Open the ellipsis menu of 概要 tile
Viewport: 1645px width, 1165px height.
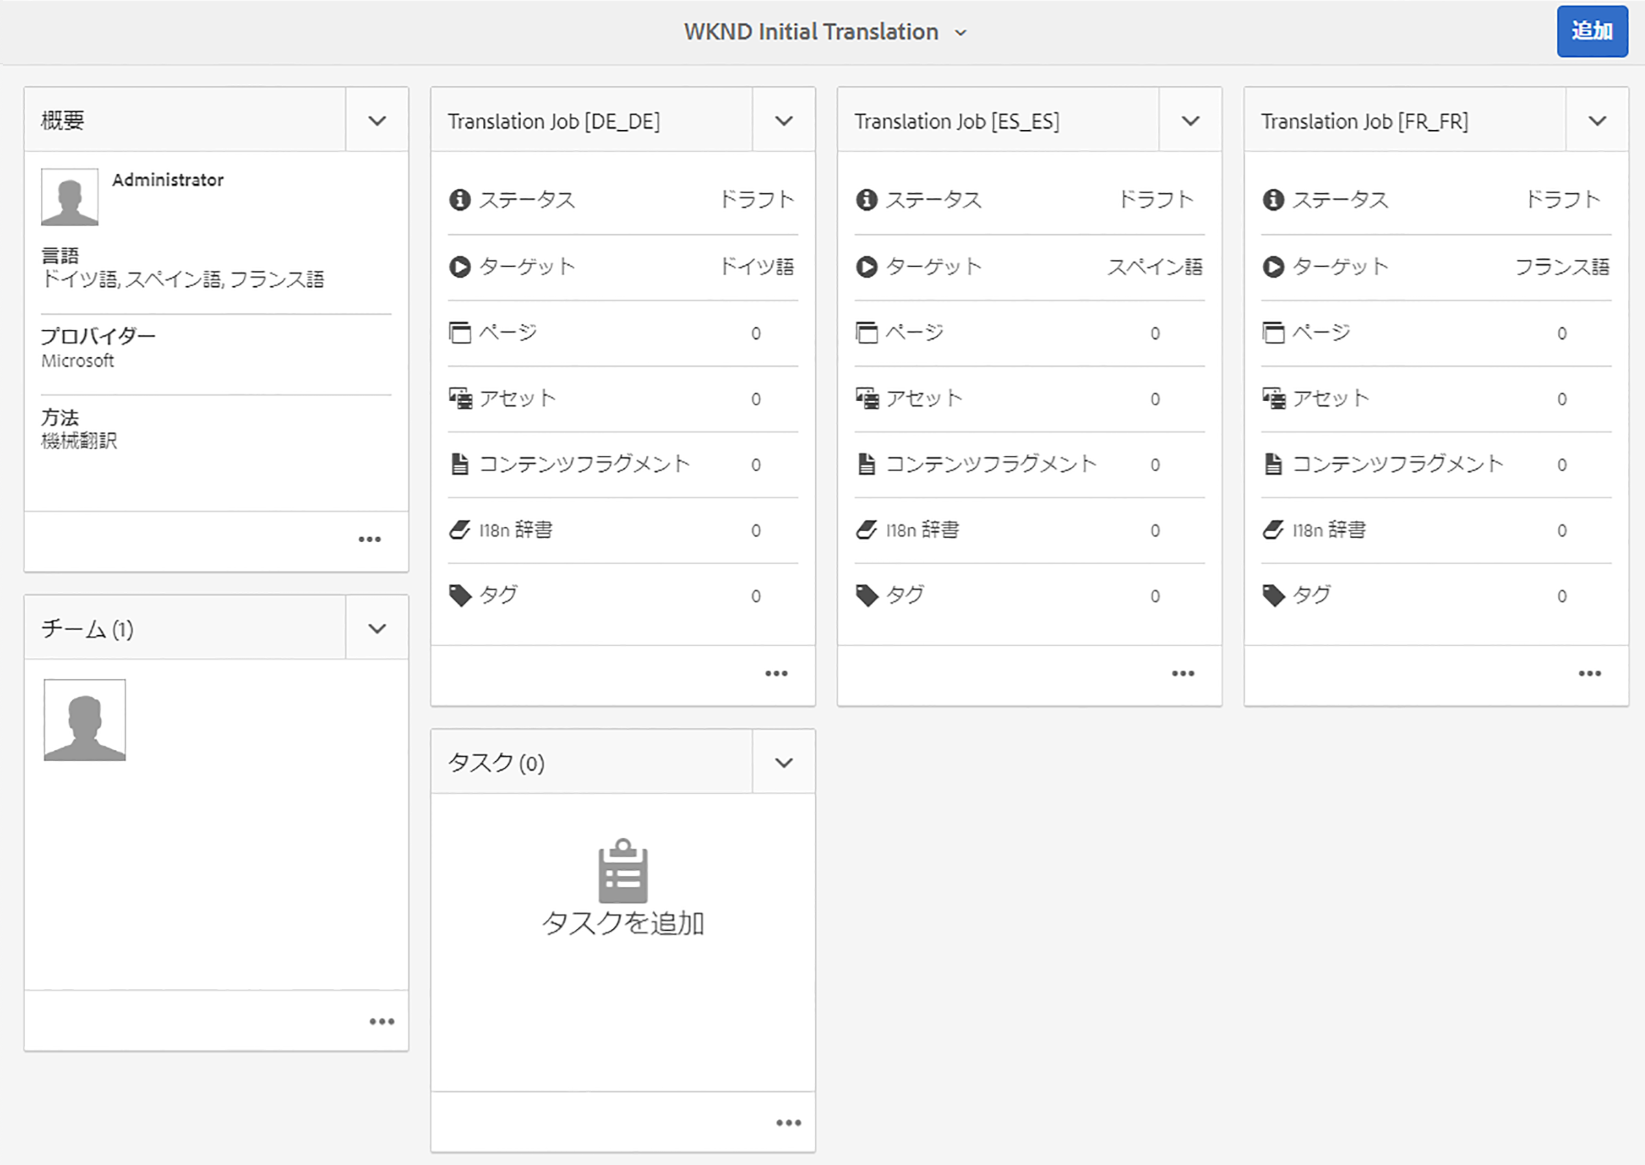point(370,539)
